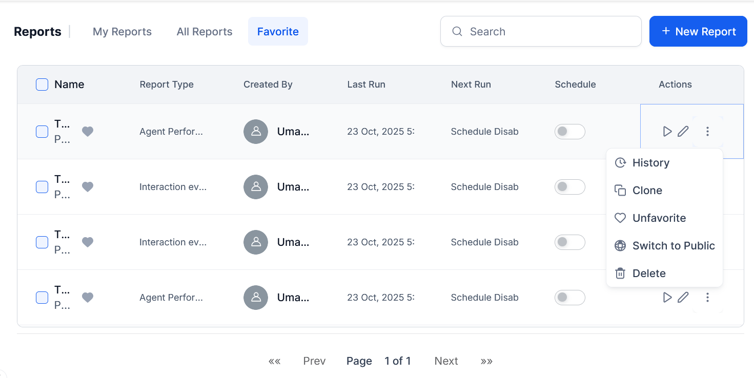This screenshot has height=378, width=754.
Task: Click heart favorite icon in first row
Action: pyautogui.click(x=88, y=132)
